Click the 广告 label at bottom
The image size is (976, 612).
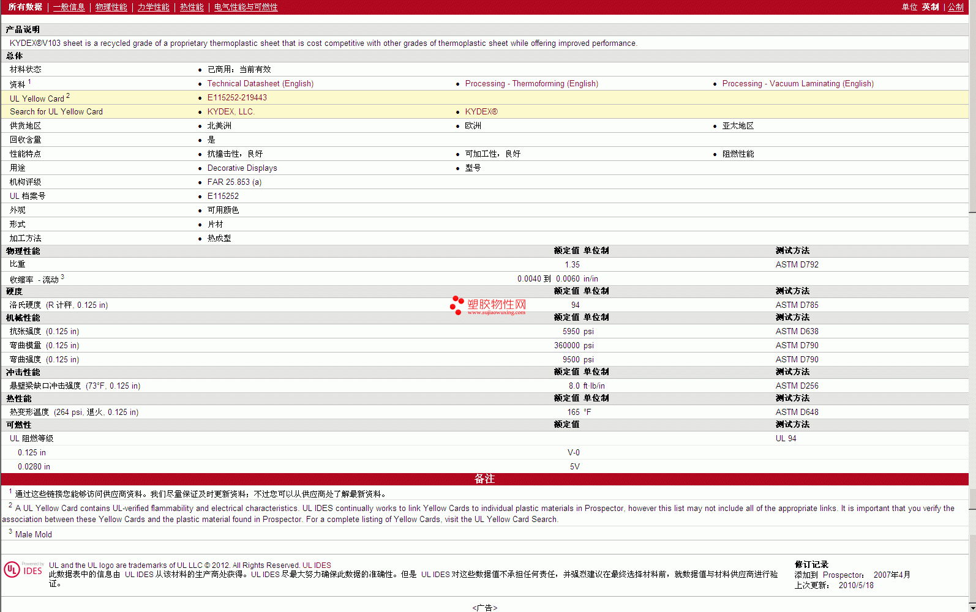pos(484,608)
